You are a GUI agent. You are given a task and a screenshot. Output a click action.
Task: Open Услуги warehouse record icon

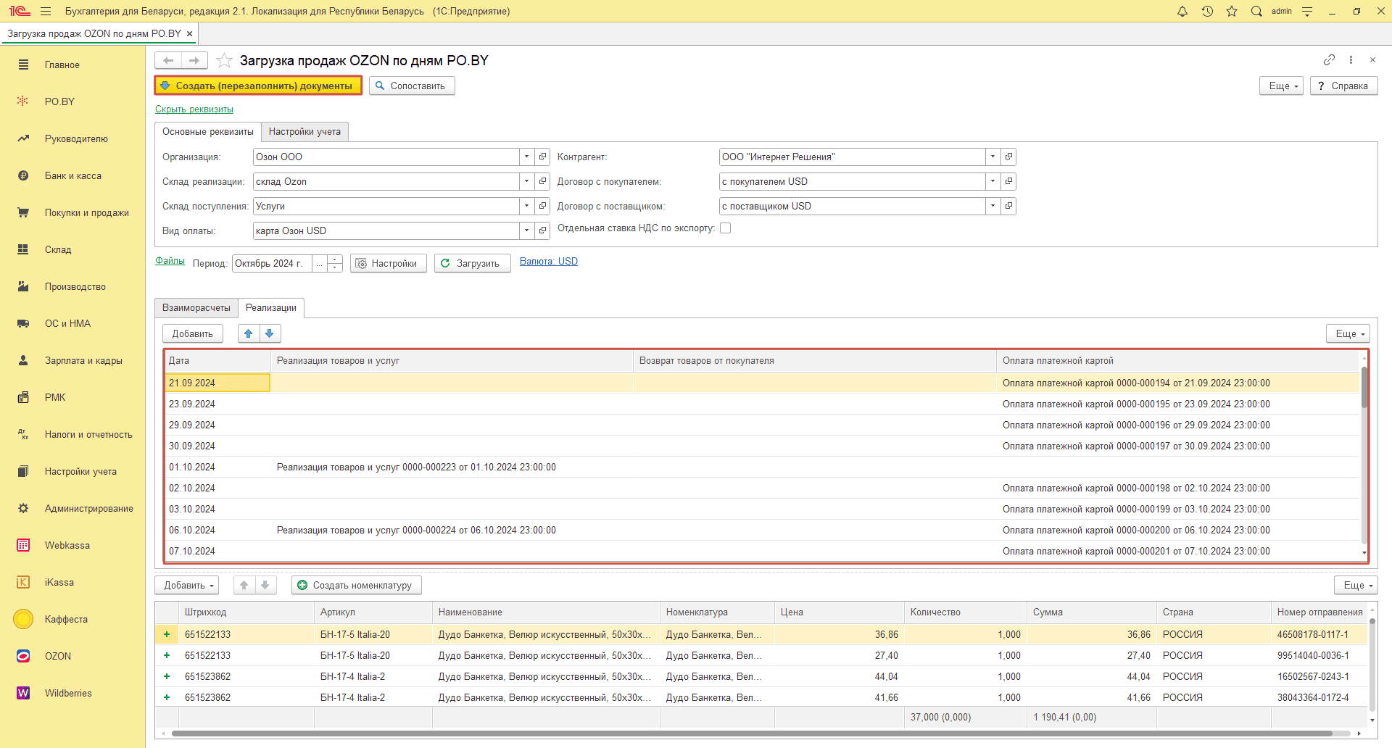pos(542,206)
